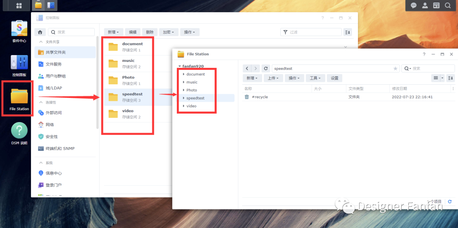Collapse the 系统 sidebar section

point(41,163)
